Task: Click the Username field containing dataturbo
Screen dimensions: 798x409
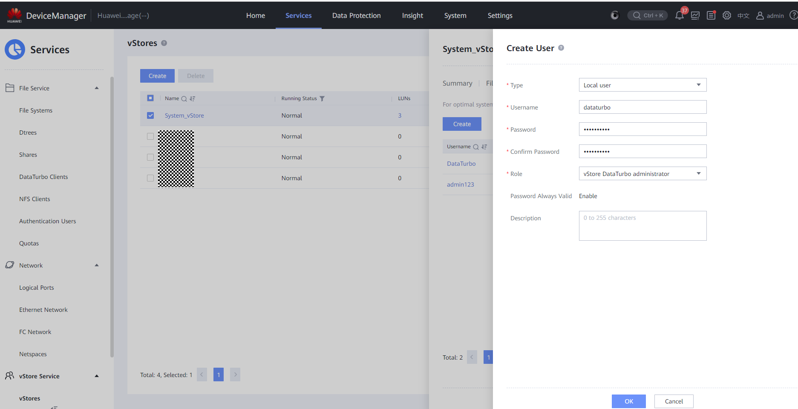Action: [642, 107]
